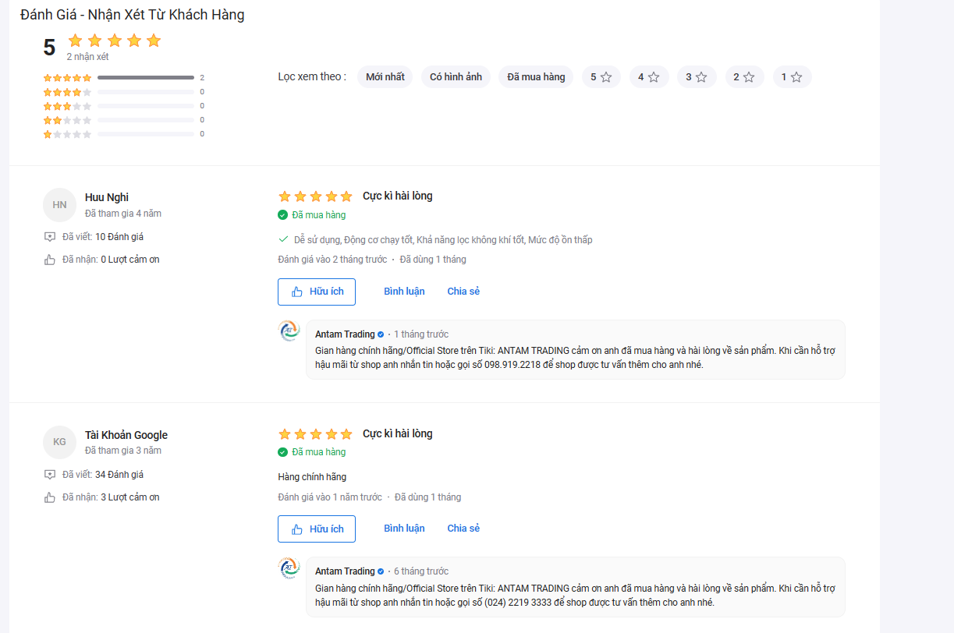Click Antam Trading logo in the second reply
Image resolution: width=954 pixels, height=633 pixels.
pyautogui.click(x=289, y=568)
